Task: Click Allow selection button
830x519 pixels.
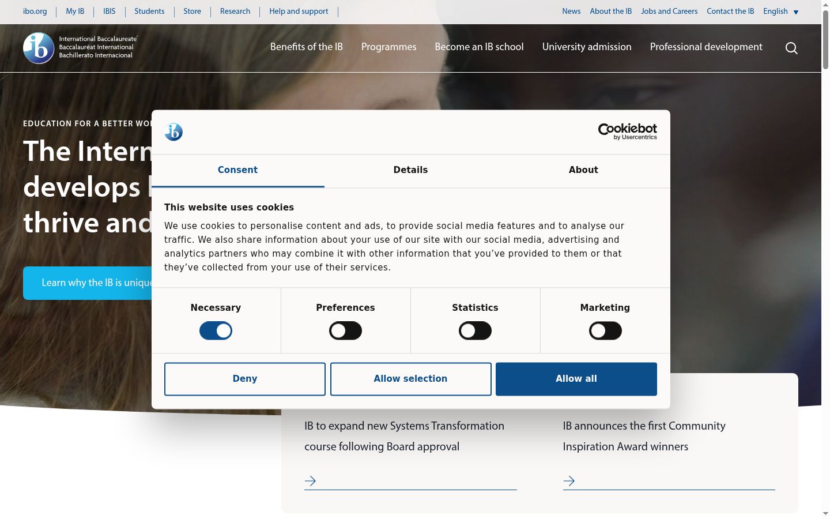Action: pyautogui.click(x=410, y=379)
